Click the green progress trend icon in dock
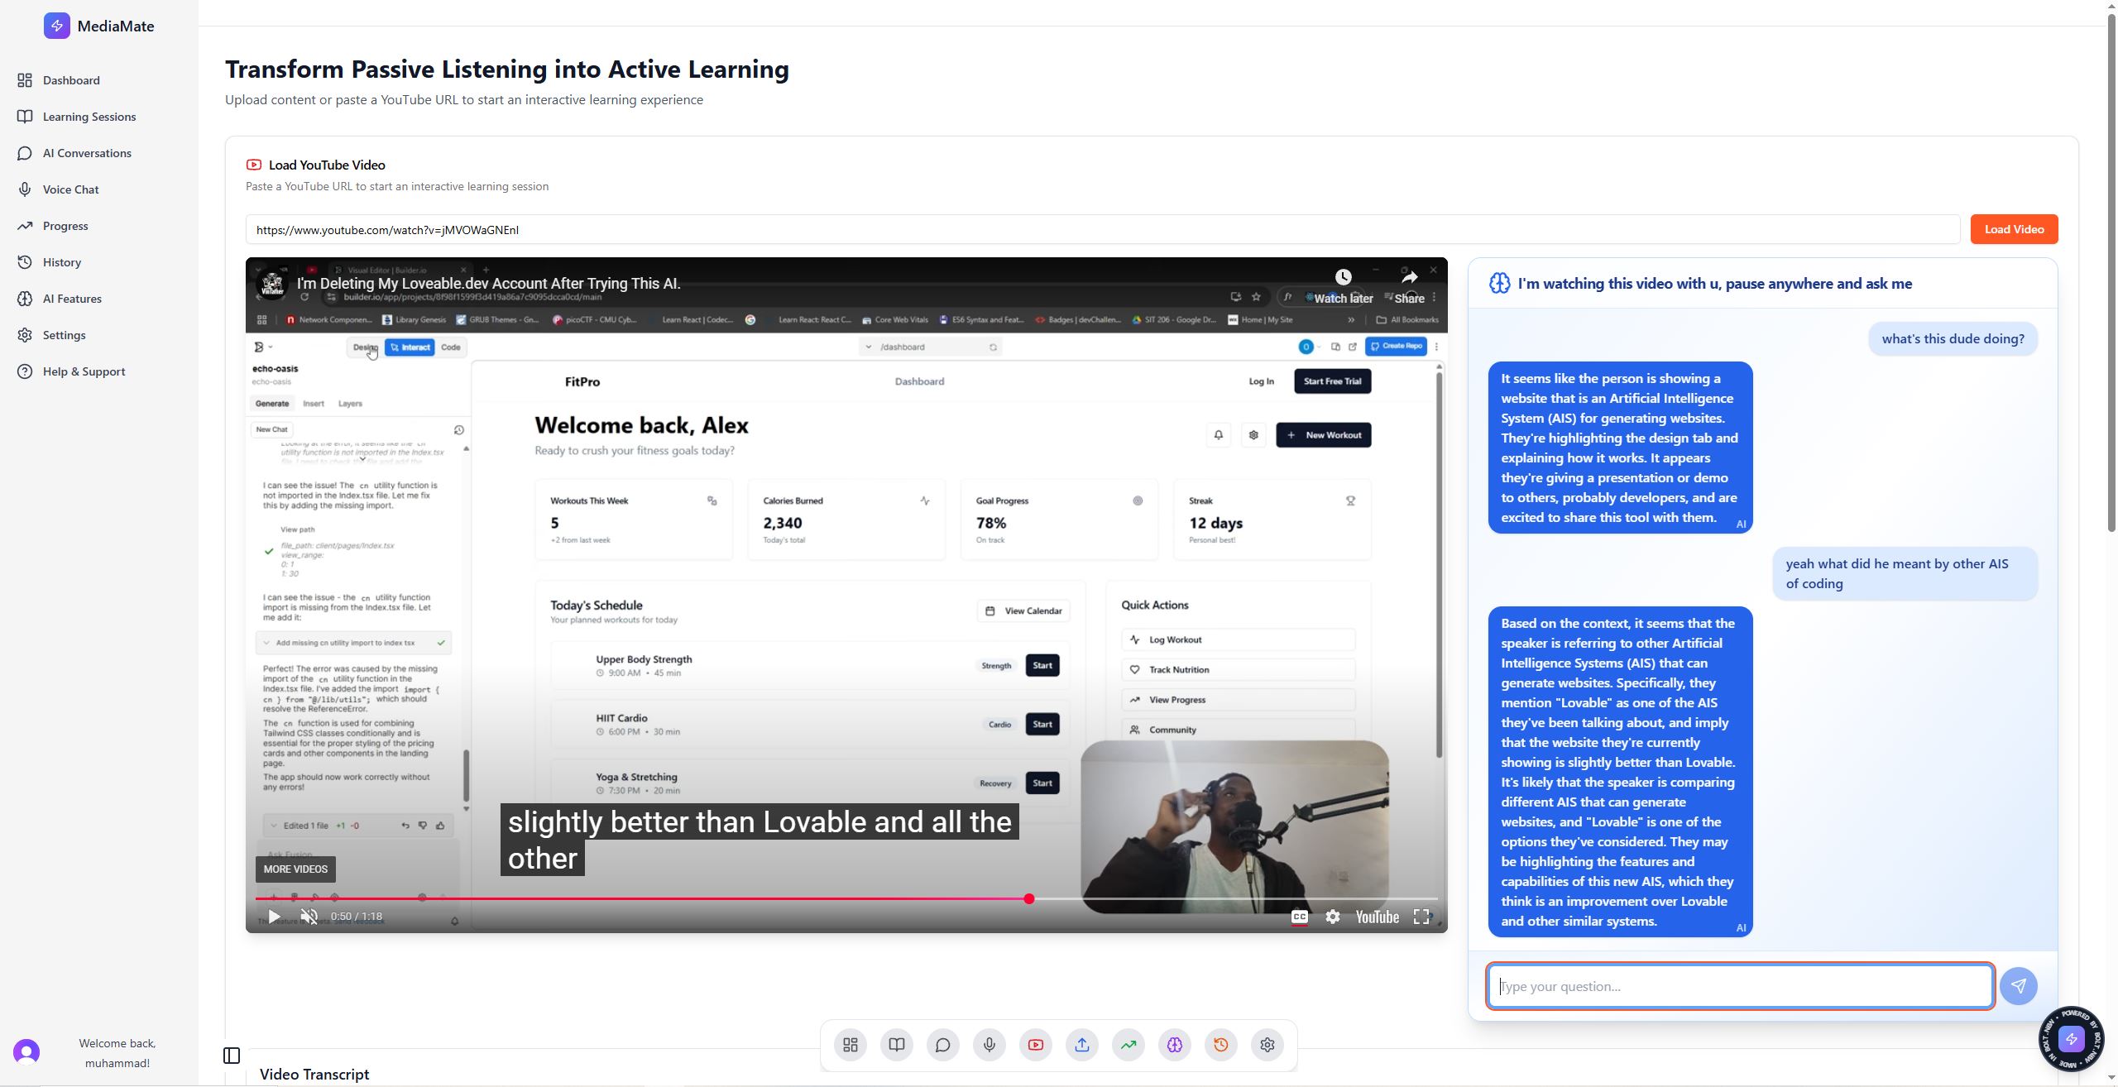This screenshot has width=2118, height=1087. 1128,1045
